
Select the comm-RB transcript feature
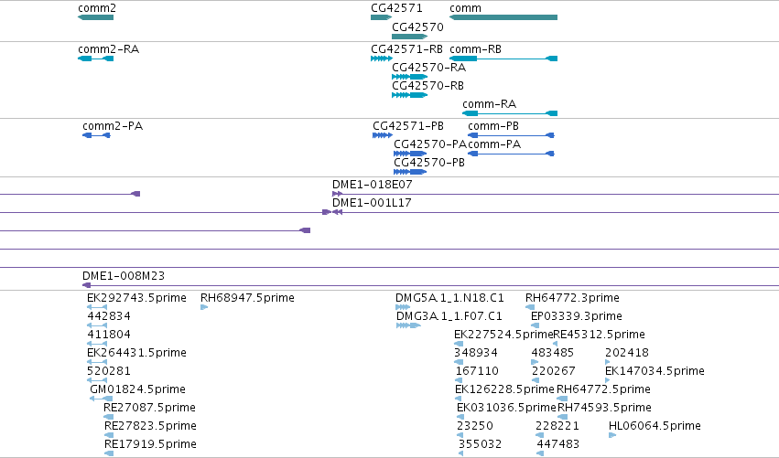click(x=503, y=59)
